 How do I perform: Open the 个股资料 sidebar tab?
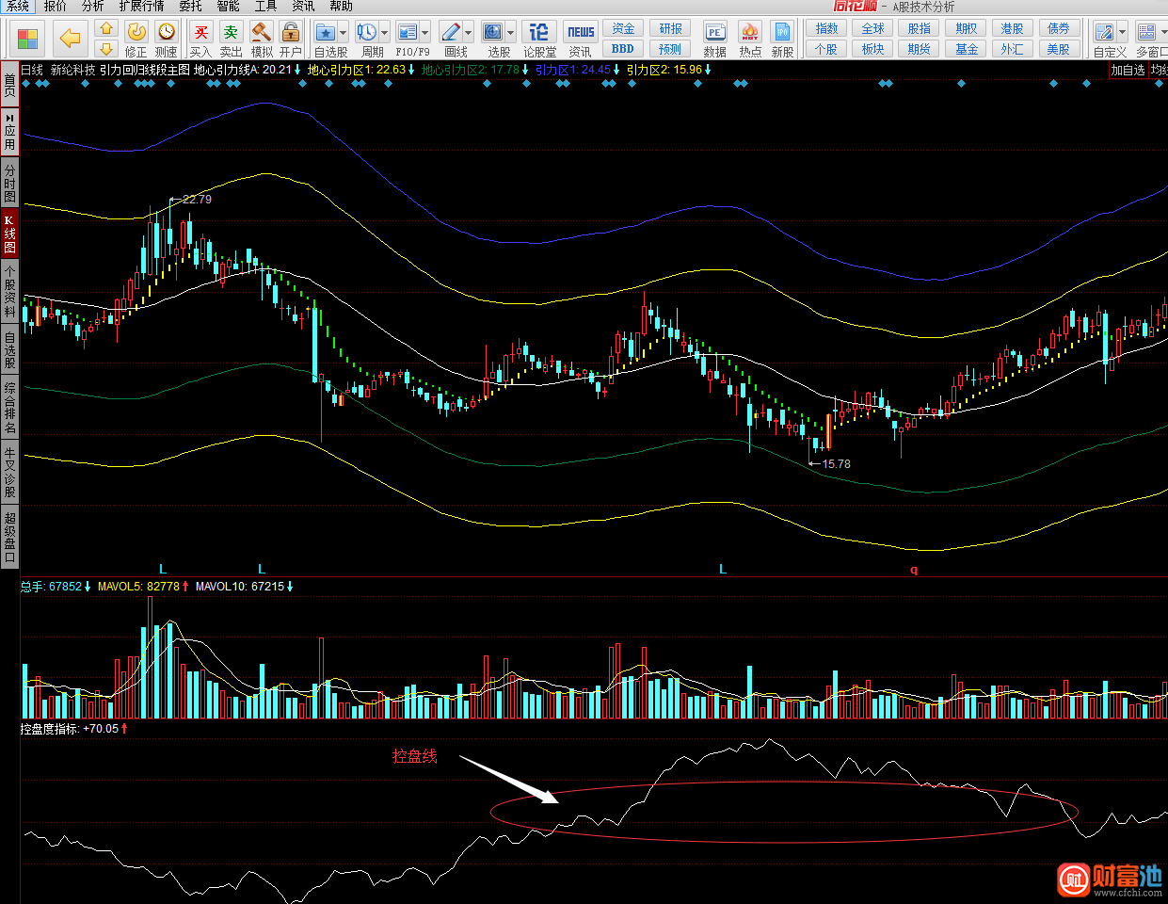9,291
